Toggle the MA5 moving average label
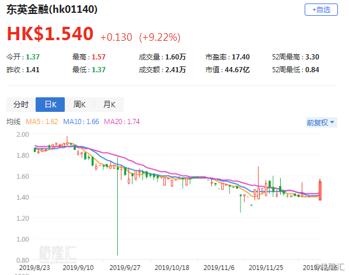The width and height of the screenshot is (349, 275). tap(41, 122)
